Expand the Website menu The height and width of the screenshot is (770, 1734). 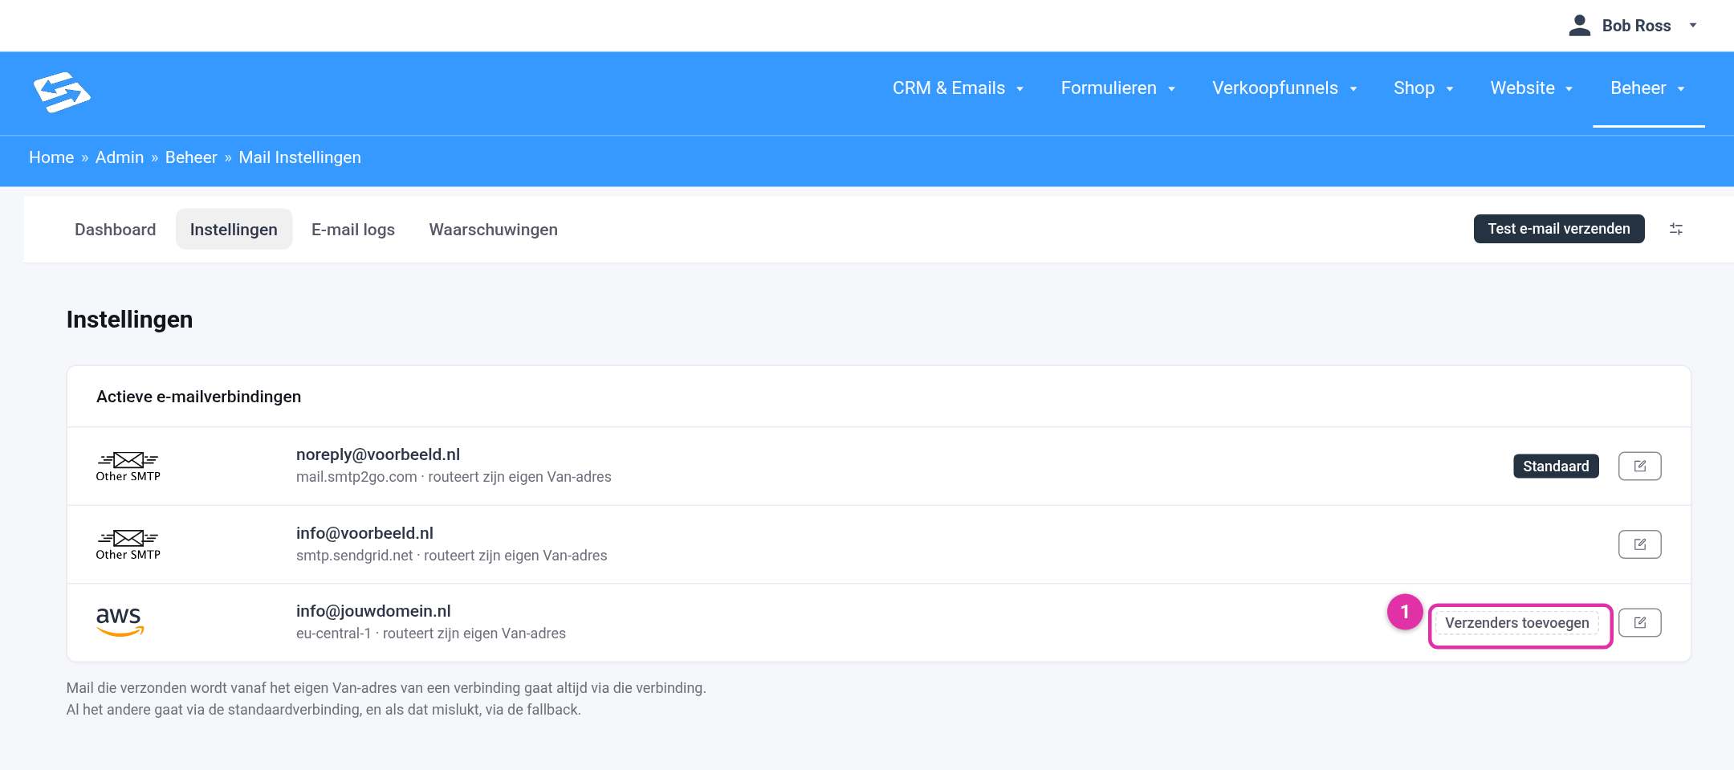(x=1532, y=88)
